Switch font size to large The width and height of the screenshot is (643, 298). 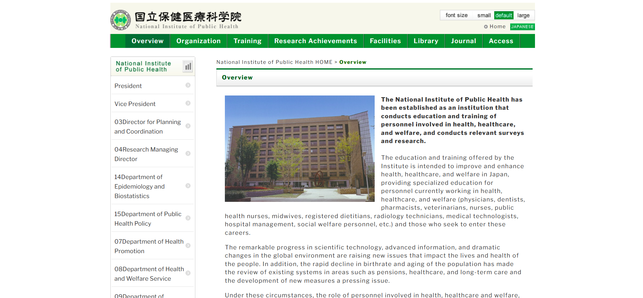click(523, 15)
